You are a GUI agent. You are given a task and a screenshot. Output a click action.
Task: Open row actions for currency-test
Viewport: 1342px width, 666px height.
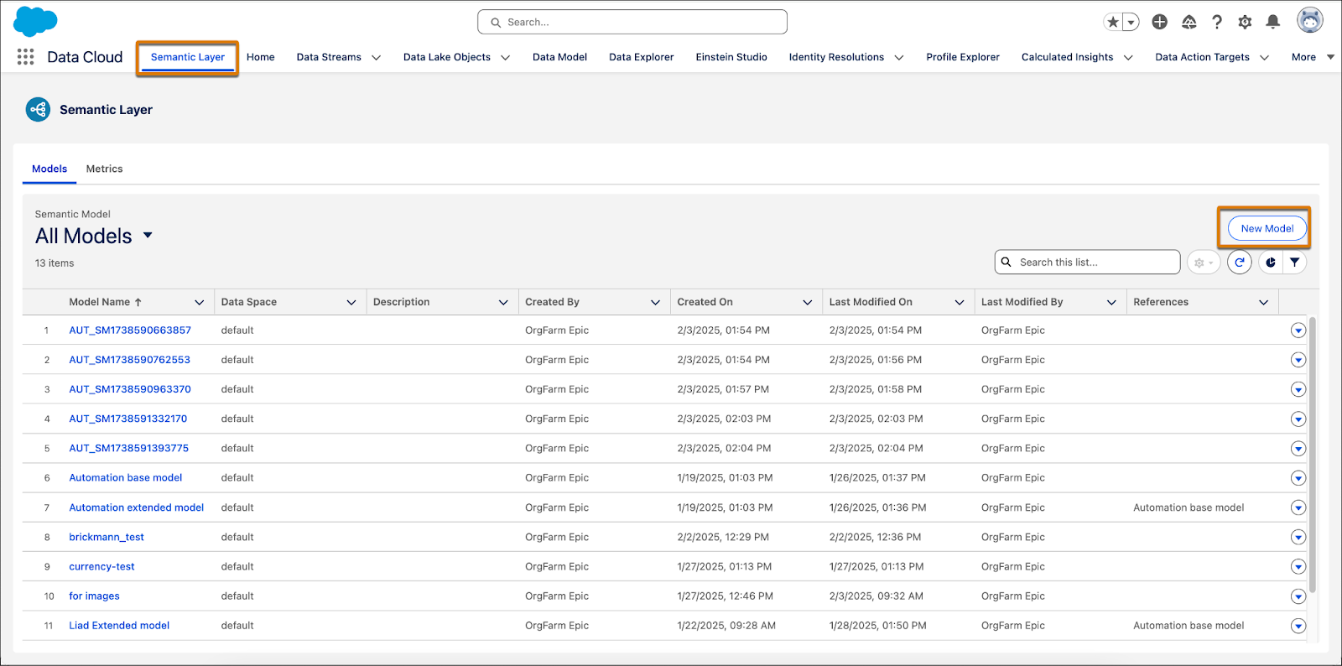1298,567
